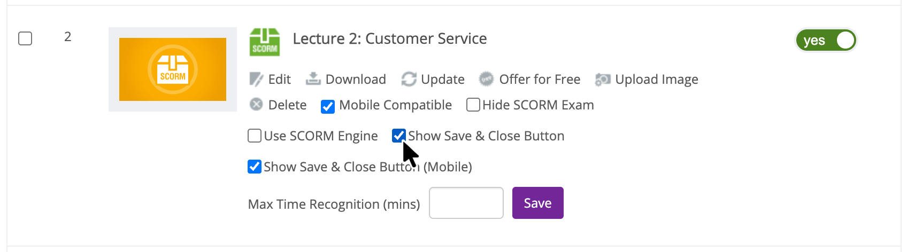Toggle the green yes switch off

click(826, 40)
